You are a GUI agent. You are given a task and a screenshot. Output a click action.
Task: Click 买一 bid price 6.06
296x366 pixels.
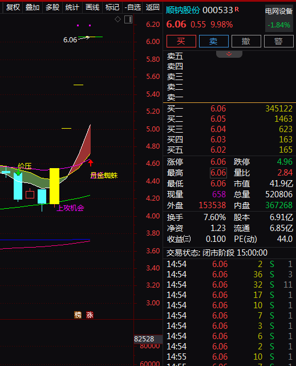pyautogui.click(x=218, y=109)
